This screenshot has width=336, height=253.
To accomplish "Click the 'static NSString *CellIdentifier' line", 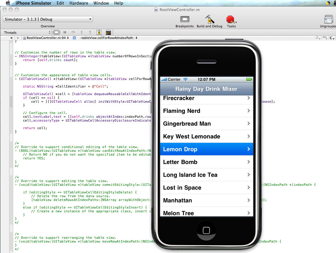I will pyautogui.click(x=66, y=86).
